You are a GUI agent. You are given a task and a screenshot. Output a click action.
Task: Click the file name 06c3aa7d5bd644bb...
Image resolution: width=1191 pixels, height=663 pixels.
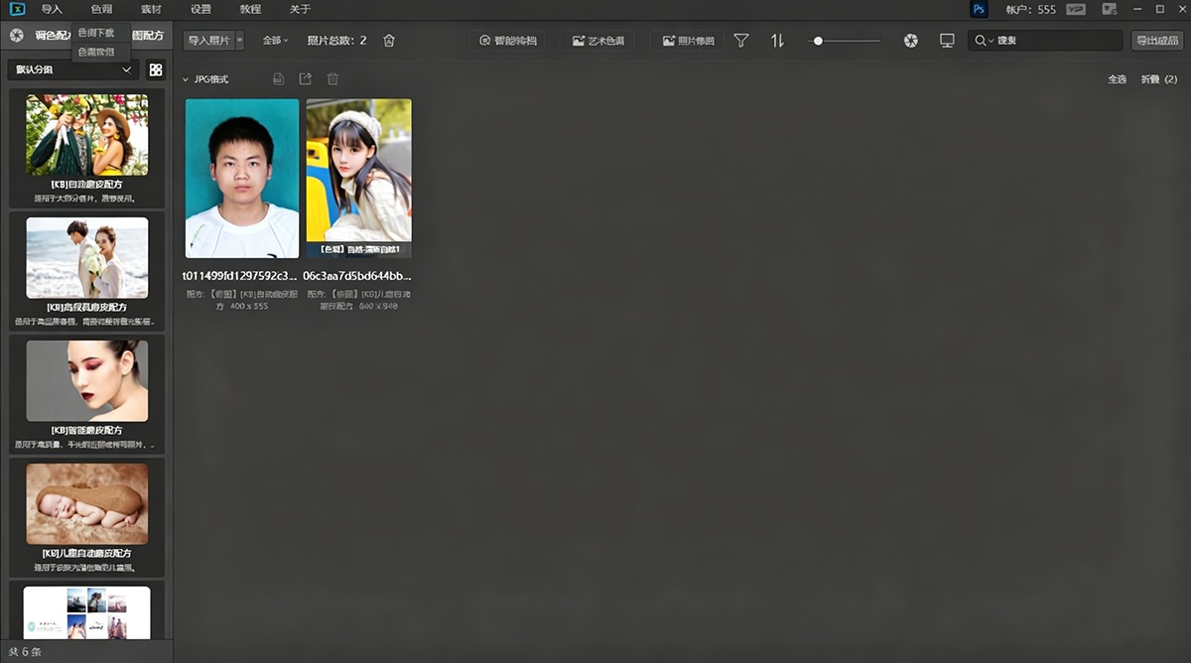coord(357,276)
